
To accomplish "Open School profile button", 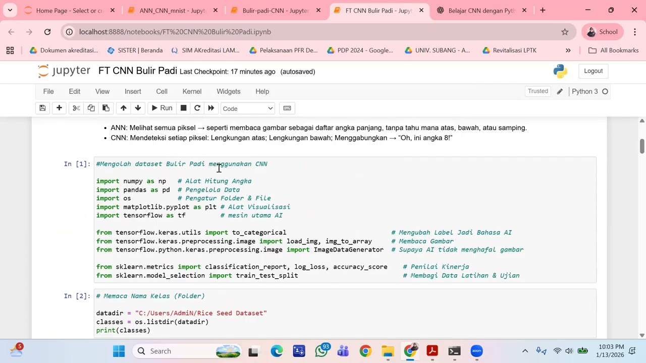I will click(x=602, y=32).
